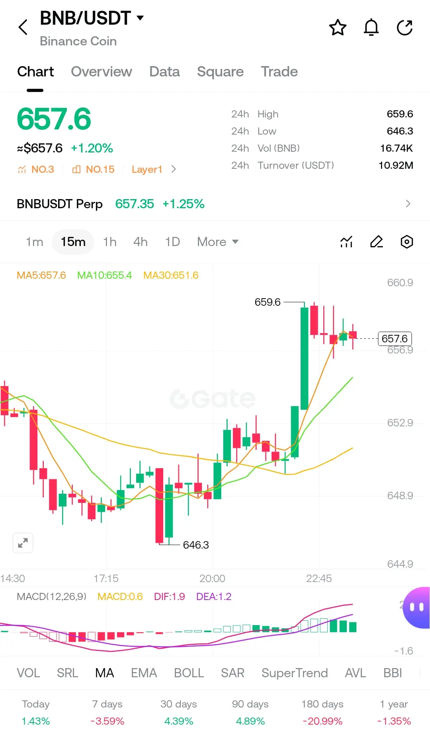Tap the MA30:651.6 indicator label

tap(171, 275)
